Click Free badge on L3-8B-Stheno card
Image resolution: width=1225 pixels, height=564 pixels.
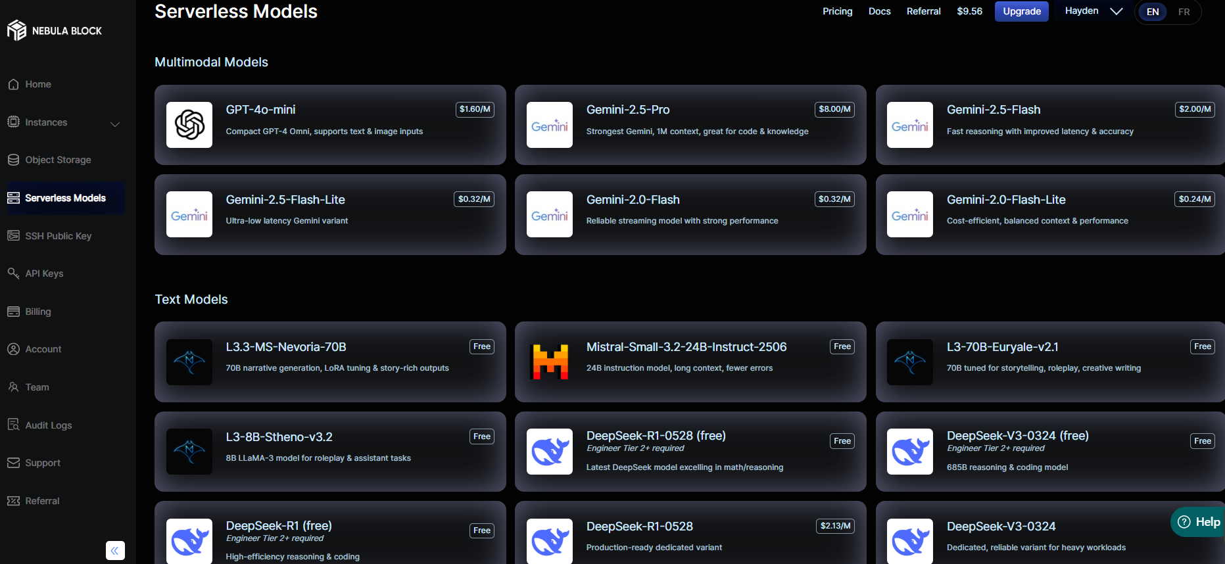(x=482, y=436)
